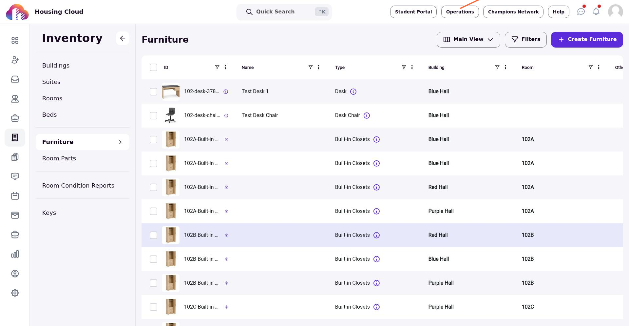Viewport: 629px width, 326px height.
Task: Open the Room column options menu
Action: pos(599,67)
